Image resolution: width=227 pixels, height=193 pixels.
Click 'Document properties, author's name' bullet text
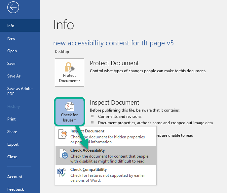(x=155, y=123)
